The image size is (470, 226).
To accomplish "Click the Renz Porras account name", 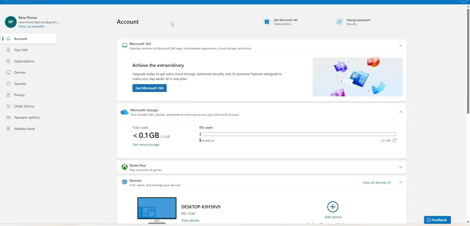I will click(x=28, y=18).
